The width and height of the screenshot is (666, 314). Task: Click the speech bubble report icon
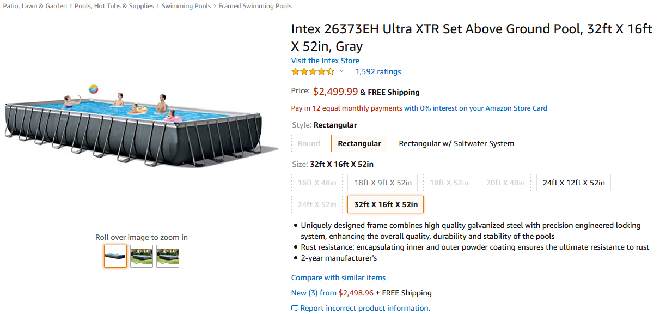coord(295,308)
